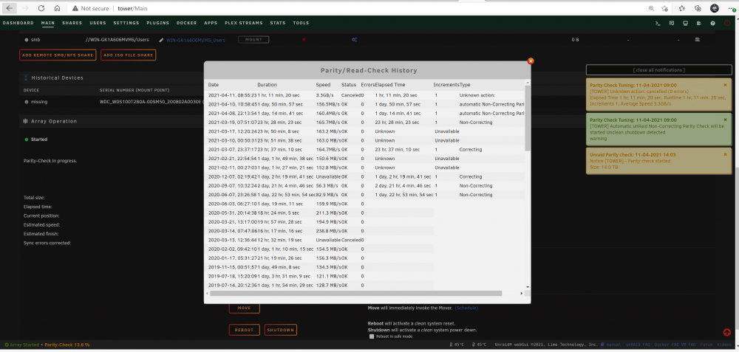Open the manual footer link
The height and width of the screenshot is (352, 739).
click(x=614, y=345)
